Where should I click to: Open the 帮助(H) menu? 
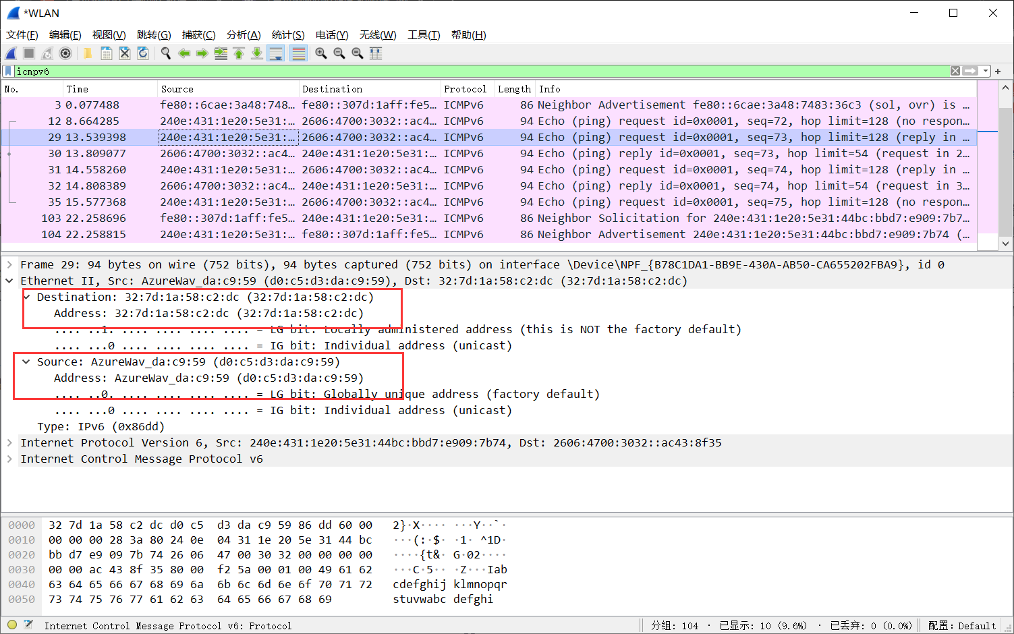pyautogui.click(x=468, y=35)
